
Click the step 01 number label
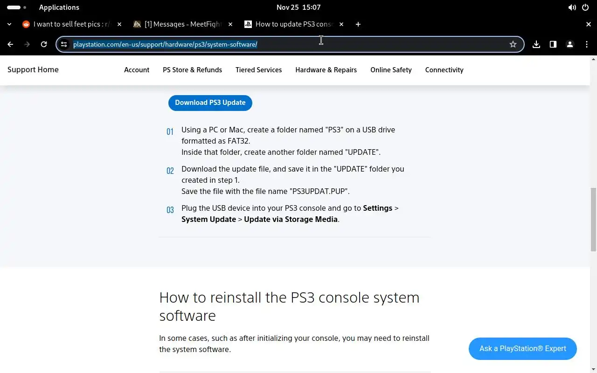[x=170, y=131]
